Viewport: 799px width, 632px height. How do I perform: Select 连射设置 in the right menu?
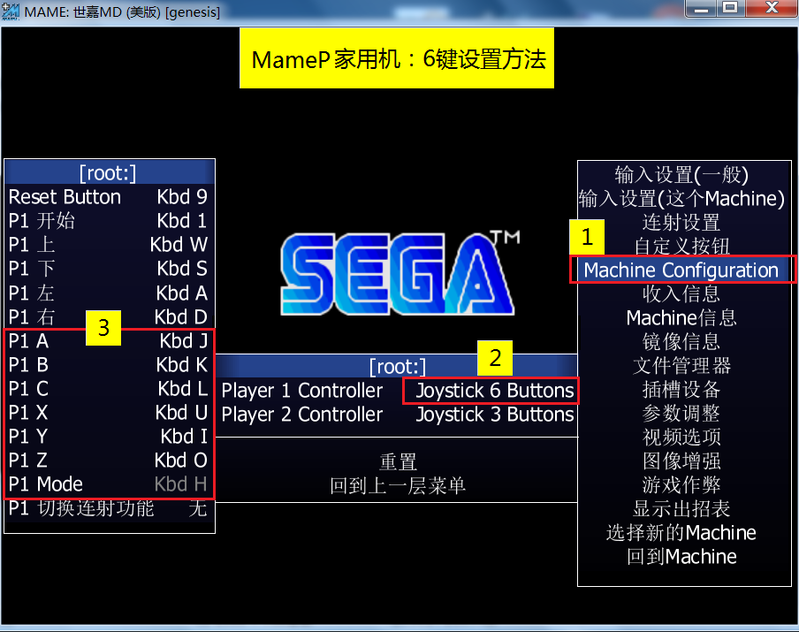[x=681, y=223]
